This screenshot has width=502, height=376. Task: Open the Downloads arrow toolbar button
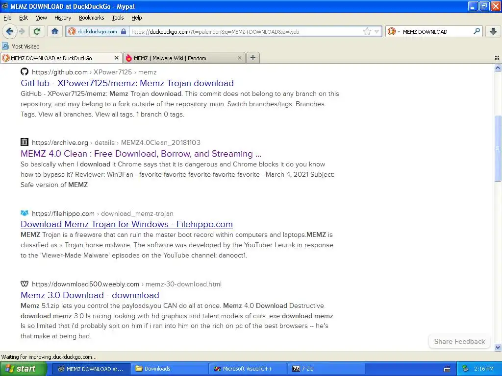tap(493, 31)
